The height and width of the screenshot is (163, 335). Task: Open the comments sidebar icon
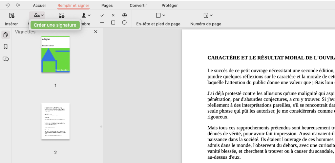6,59
